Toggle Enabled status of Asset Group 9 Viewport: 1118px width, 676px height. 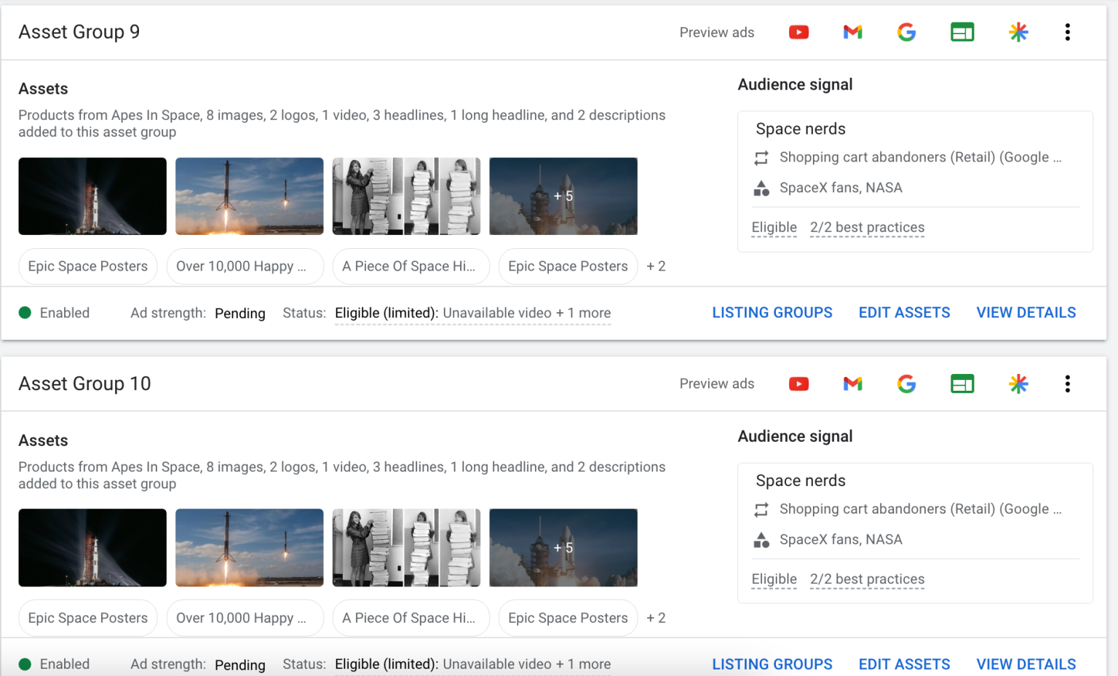pyautogui.click(x=25, y=313)
